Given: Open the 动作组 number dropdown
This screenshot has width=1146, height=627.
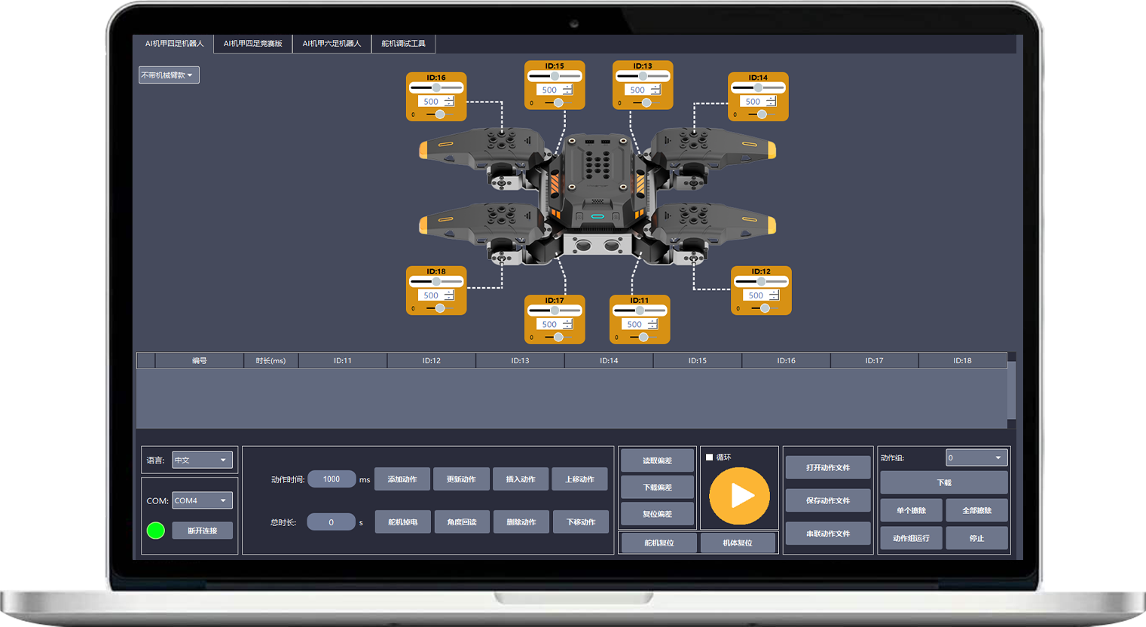Looking at the screenshot, I should [976, 458].
